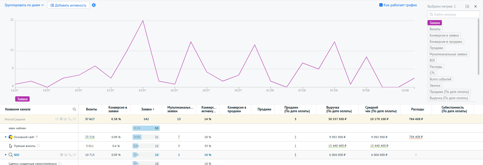This screenshot has height=165, width=483.
Task: Click the list icon in Итого/Среднее row
Action: coord(74,119)
